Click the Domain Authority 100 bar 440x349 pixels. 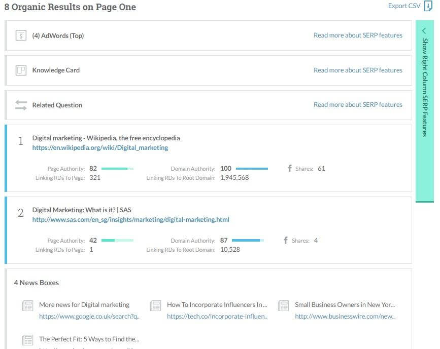tap(252, 169)
